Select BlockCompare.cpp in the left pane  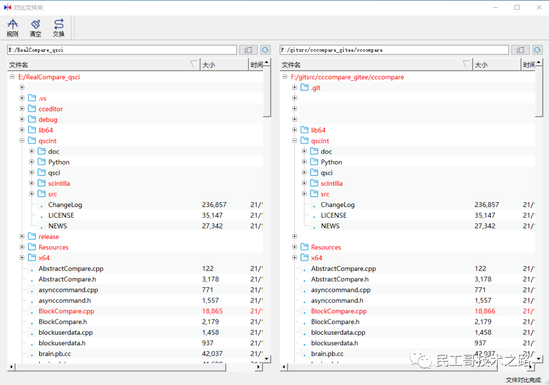click(x=66, y=311)
